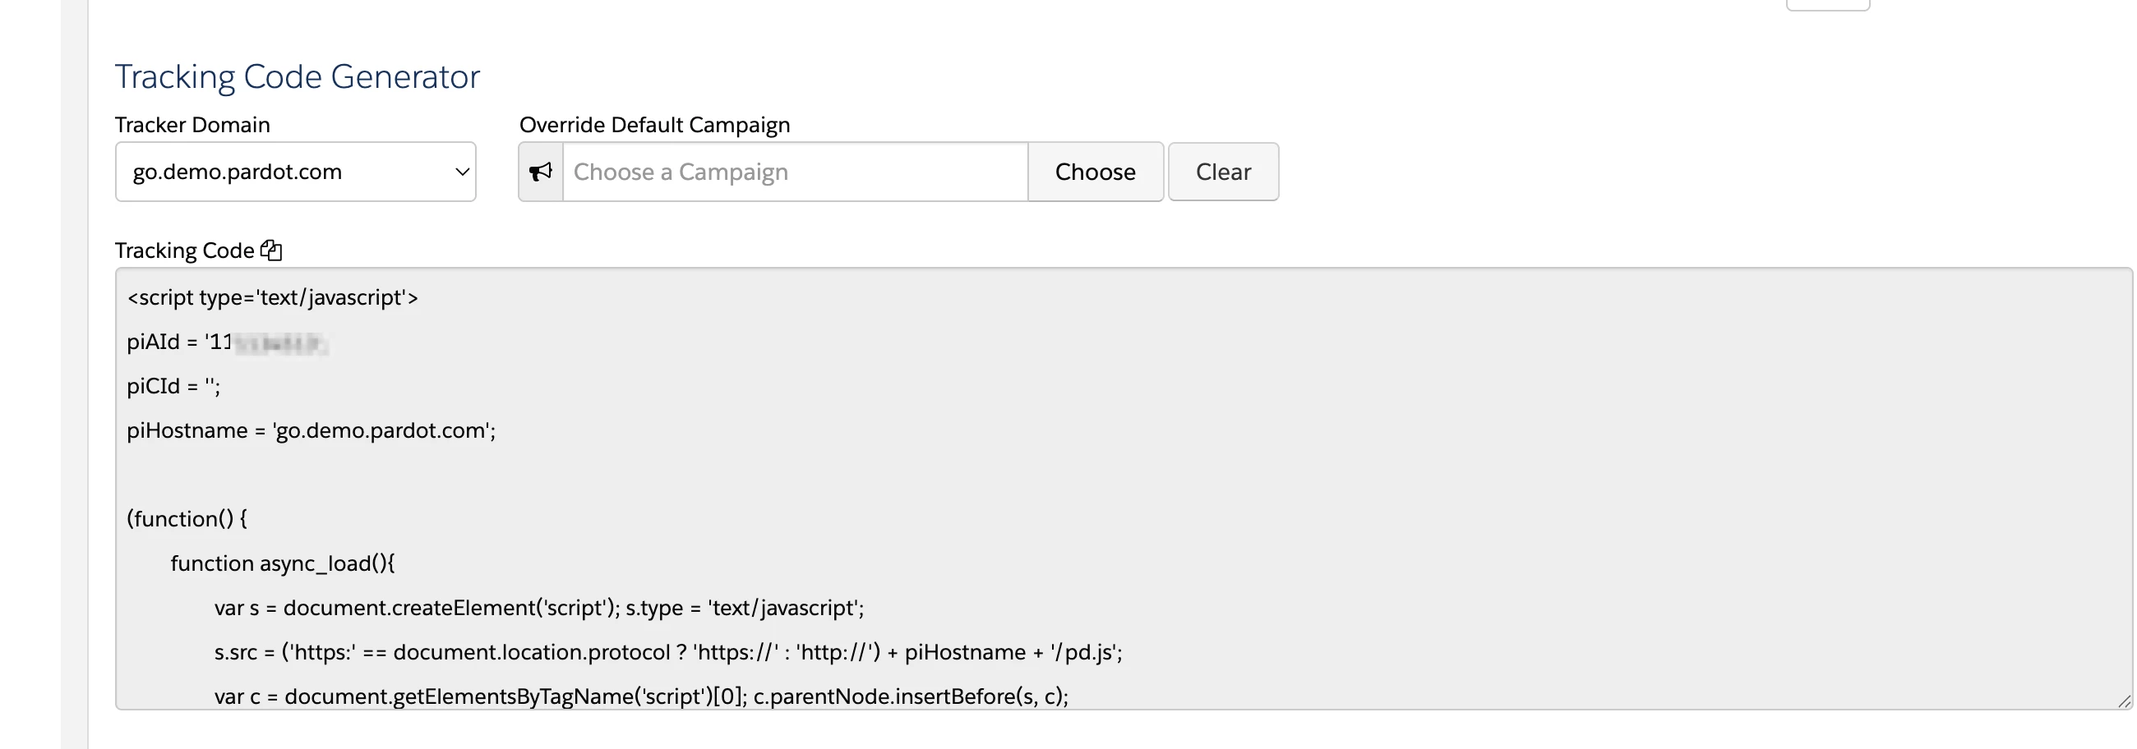The height and width of the screenshot is (749, 2137).
Task: Click the s.src protocol code line
Action: click(669, 652)
